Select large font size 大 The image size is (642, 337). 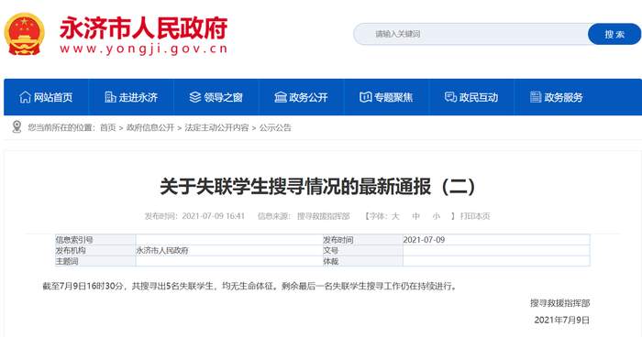point(395,216)
